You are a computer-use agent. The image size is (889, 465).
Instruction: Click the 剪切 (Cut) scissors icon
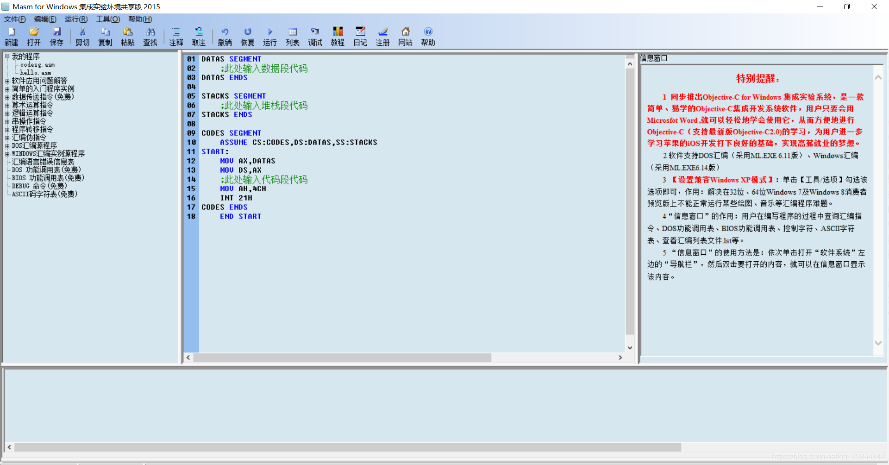(82, 36)
